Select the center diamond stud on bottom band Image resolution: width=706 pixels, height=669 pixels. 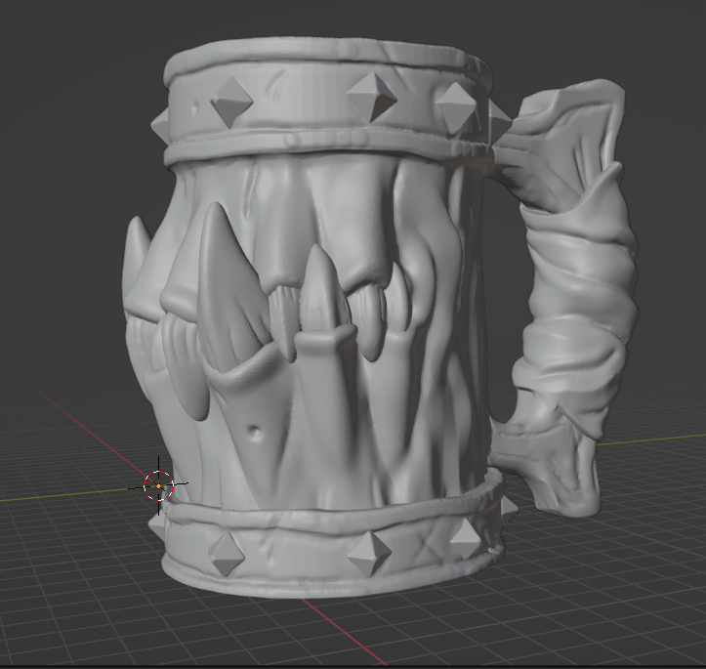point(369,554)
